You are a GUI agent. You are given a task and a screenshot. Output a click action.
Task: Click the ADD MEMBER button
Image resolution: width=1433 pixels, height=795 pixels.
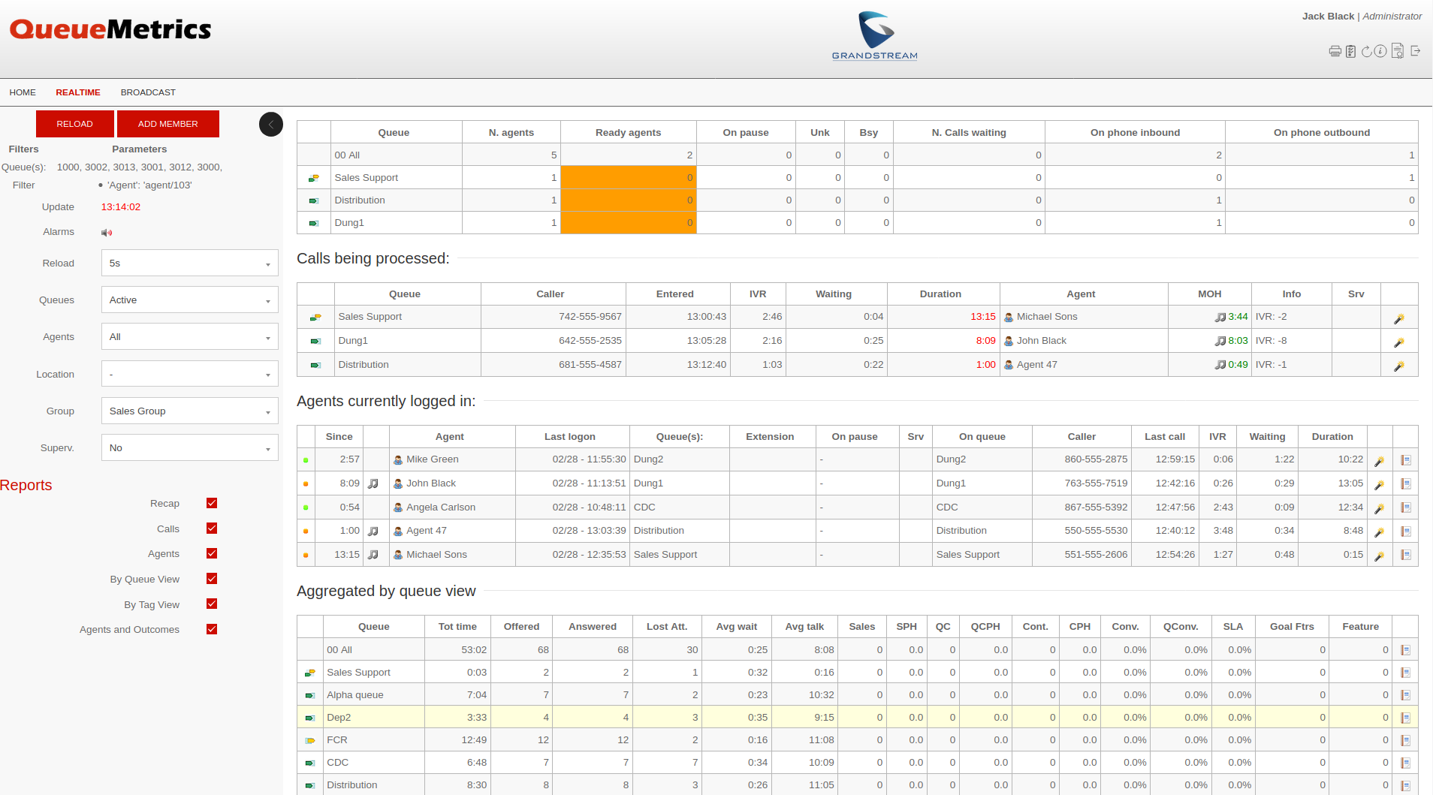click(168, 124)
